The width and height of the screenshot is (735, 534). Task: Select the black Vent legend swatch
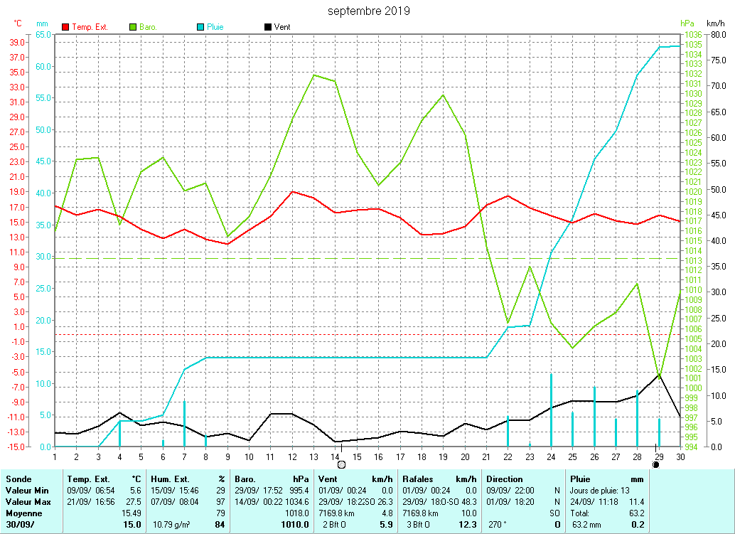coord(267,27)
